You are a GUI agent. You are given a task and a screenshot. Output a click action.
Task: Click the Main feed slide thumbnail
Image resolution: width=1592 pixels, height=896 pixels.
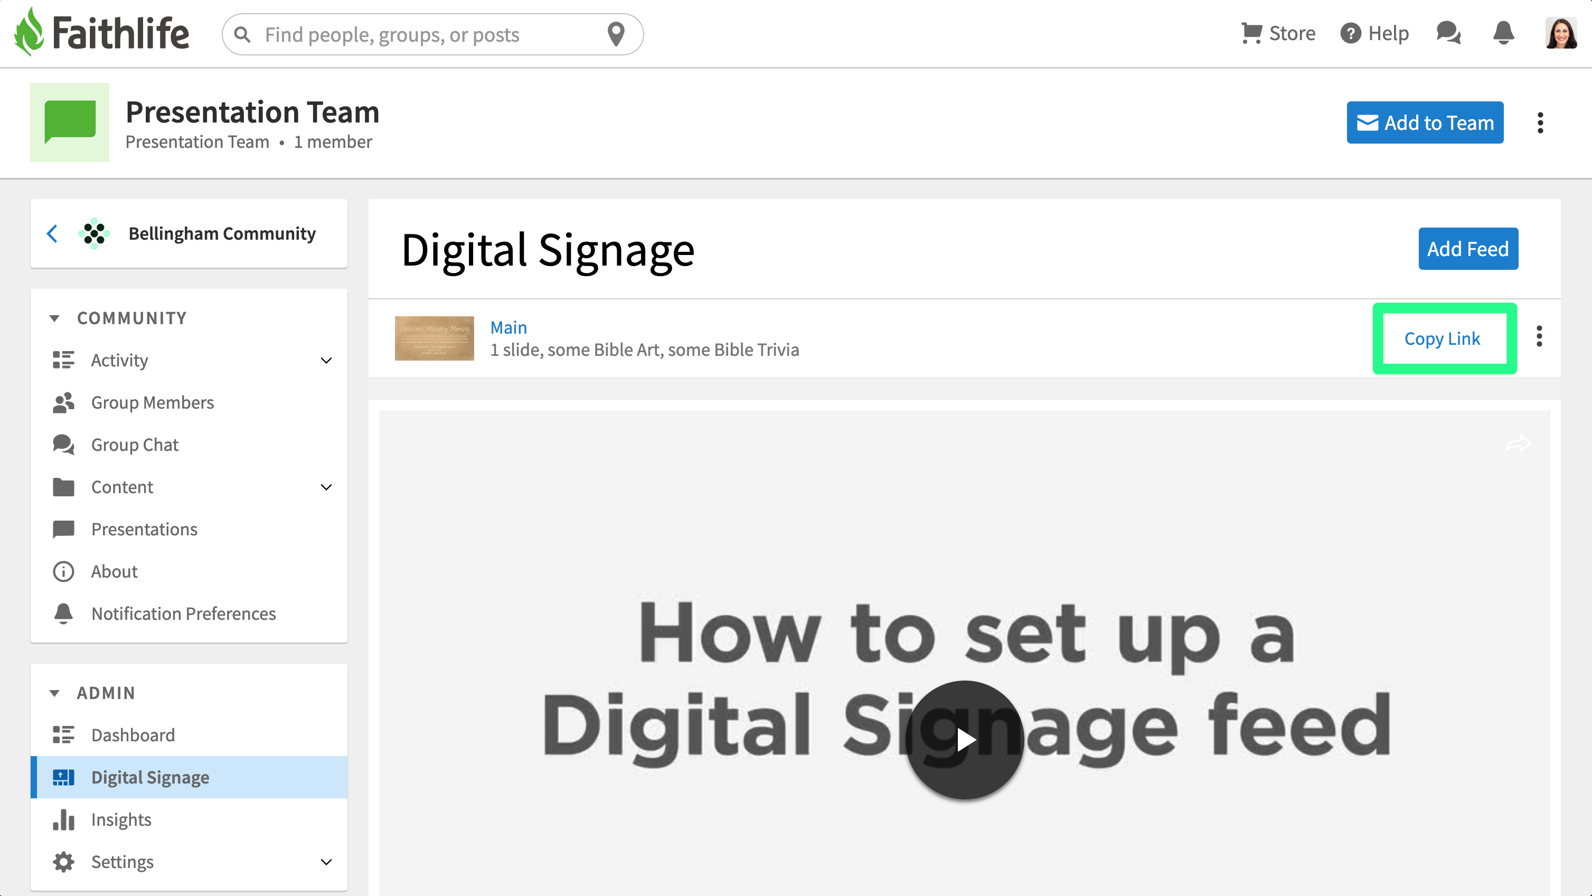click(434, 338)
